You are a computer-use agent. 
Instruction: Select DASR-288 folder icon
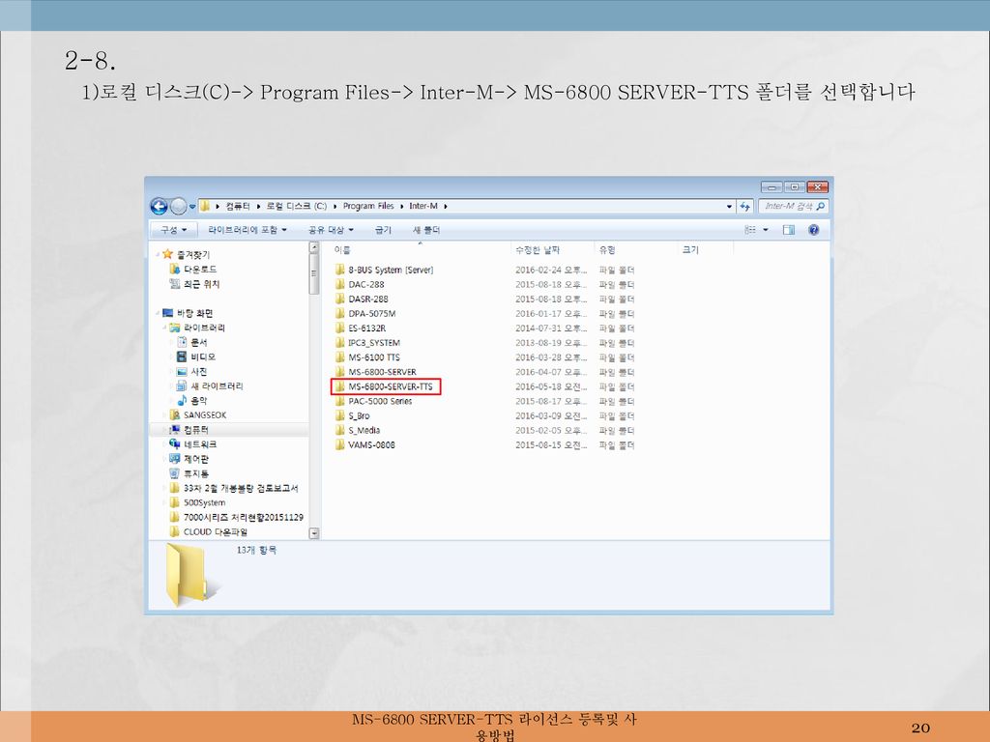339,299
